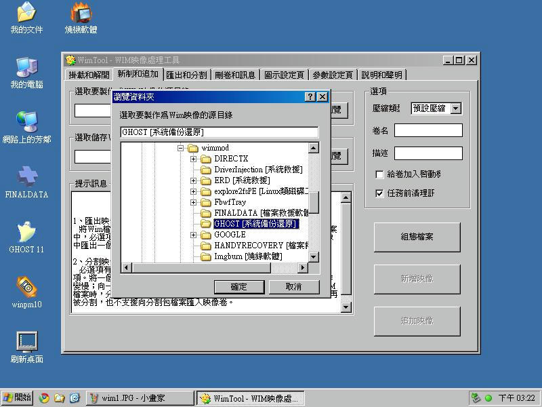Click the tree horizontal scroll right arrow
The width and height of the screenshot is (542, 407).
303,267
